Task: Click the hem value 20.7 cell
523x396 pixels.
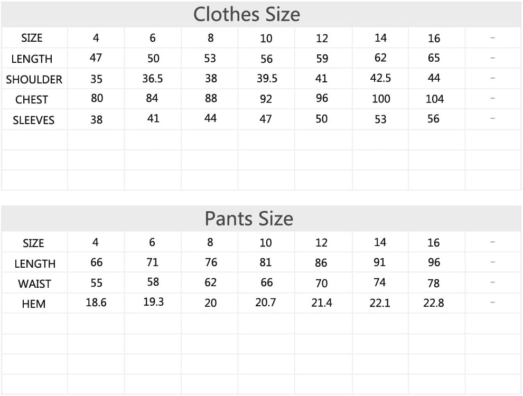Action: (266, 303)
